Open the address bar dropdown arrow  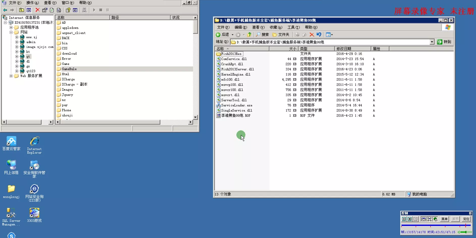coord(432,42)
